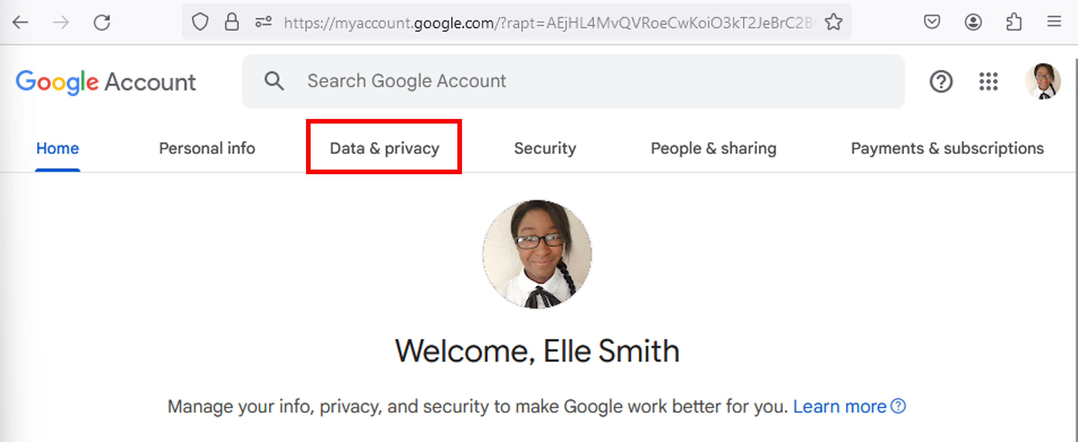Open the Firefox hamburger menu
Viewport: 1078px width, 442px height.
(x=1054, y=21)
